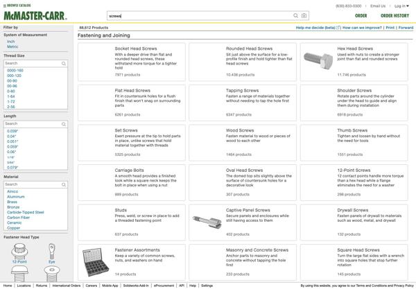Select length 0.039"
The width and height of the screenshot is (416, 289).
tap(12, 131)
